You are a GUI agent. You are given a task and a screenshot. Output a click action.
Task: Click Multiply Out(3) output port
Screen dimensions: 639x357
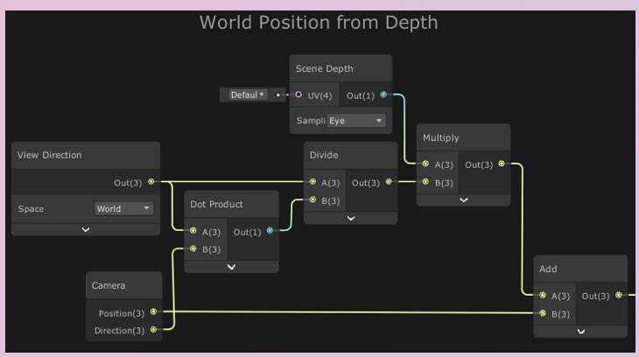point(502,164)
